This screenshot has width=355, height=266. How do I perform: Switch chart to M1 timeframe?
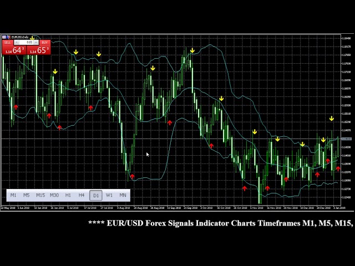click(13, 195)
